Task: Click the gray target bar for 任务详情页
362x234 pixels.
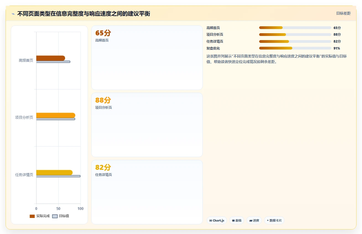Action: tap(58, 176)
